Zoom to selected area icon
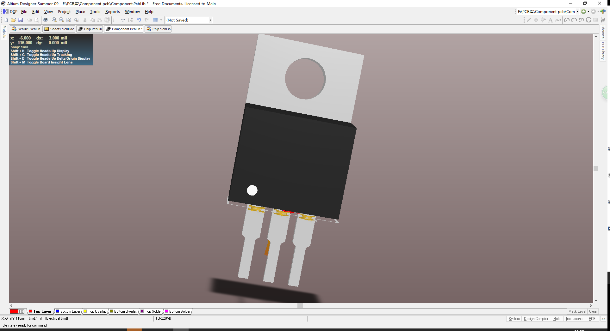Image resolution: width=610 pixels, height=331 pixels. tap(76, 20)
